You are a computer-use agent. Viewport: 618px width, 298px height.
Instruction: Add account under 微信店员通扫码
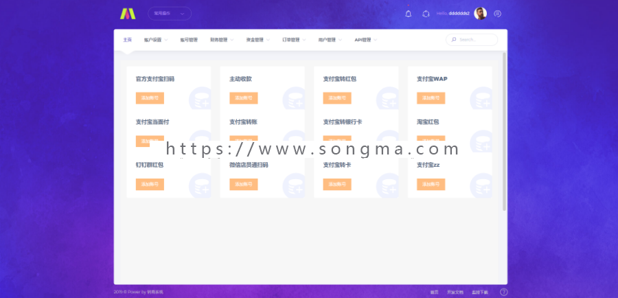pos(244,185)
